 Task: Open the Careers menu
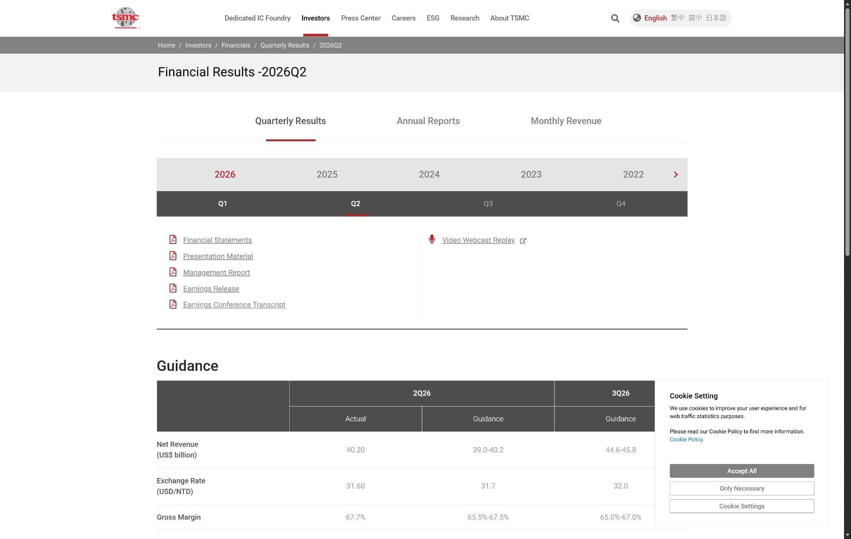click(x=403, y=18)
